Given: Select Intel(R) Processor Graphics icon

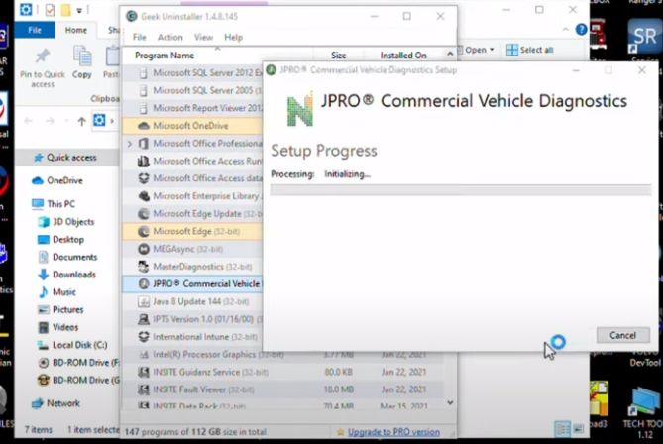Looking at the screenshot, I should [144, 355].
